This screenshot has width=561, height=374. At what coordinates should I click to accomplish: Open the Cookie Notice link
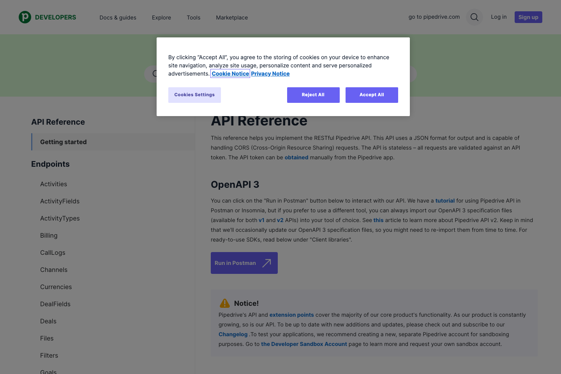(x=230, y=73)
